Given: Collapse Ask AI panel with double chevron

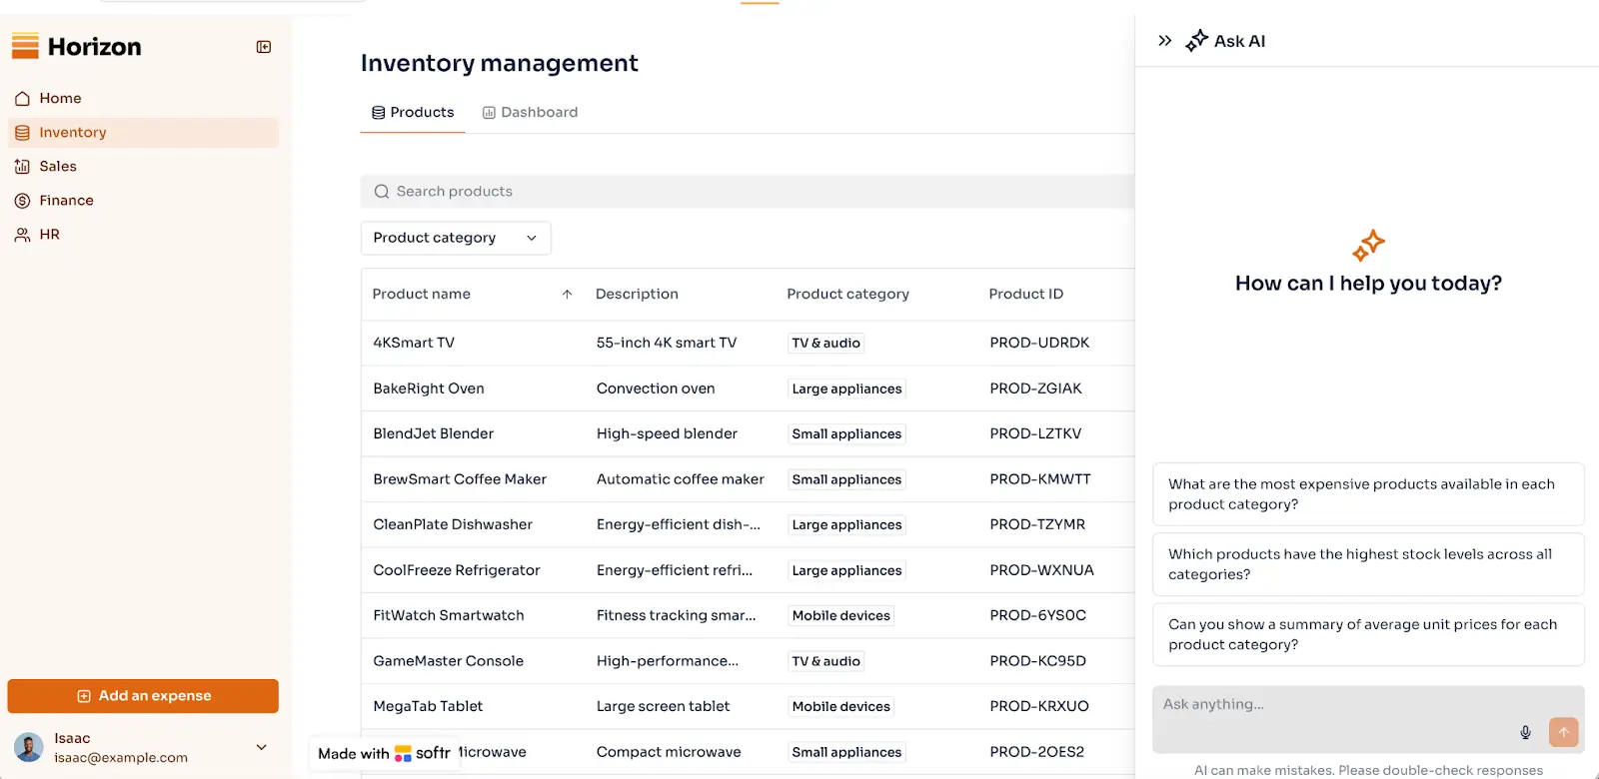Looking at the screenshot, I should click(x=1164, y=41).
